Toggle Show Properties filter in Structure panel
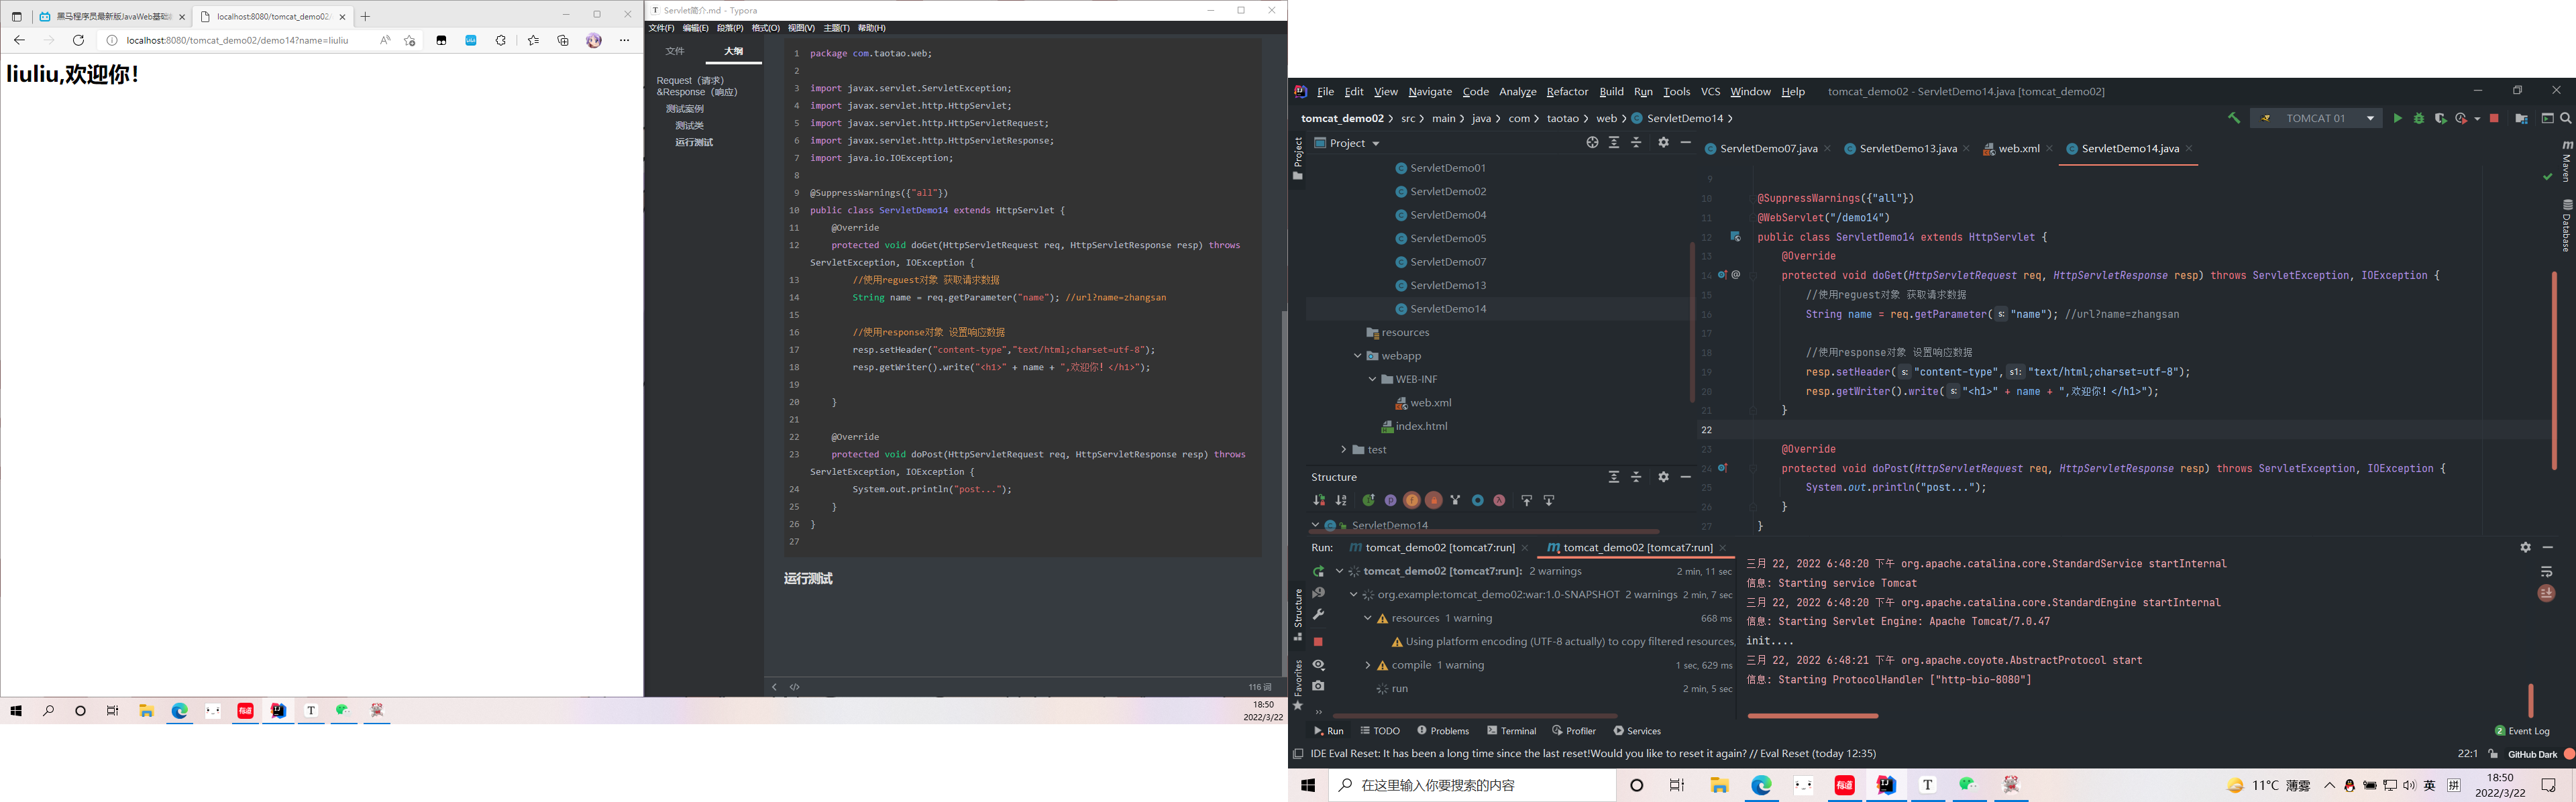 point(1390,501)
